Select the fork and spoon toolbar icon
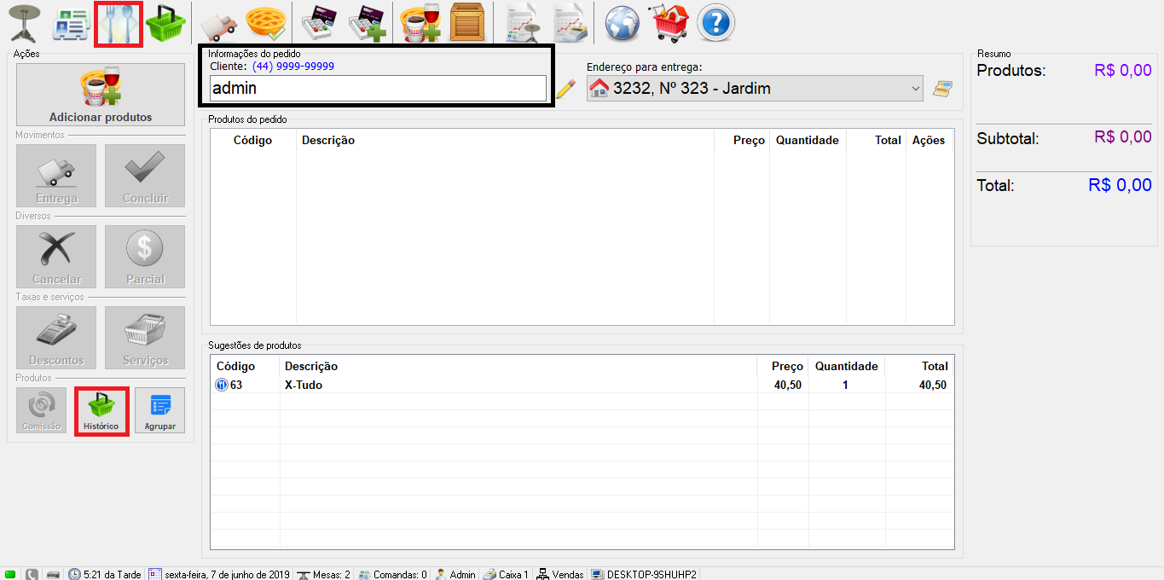 (x=118, y=24)
